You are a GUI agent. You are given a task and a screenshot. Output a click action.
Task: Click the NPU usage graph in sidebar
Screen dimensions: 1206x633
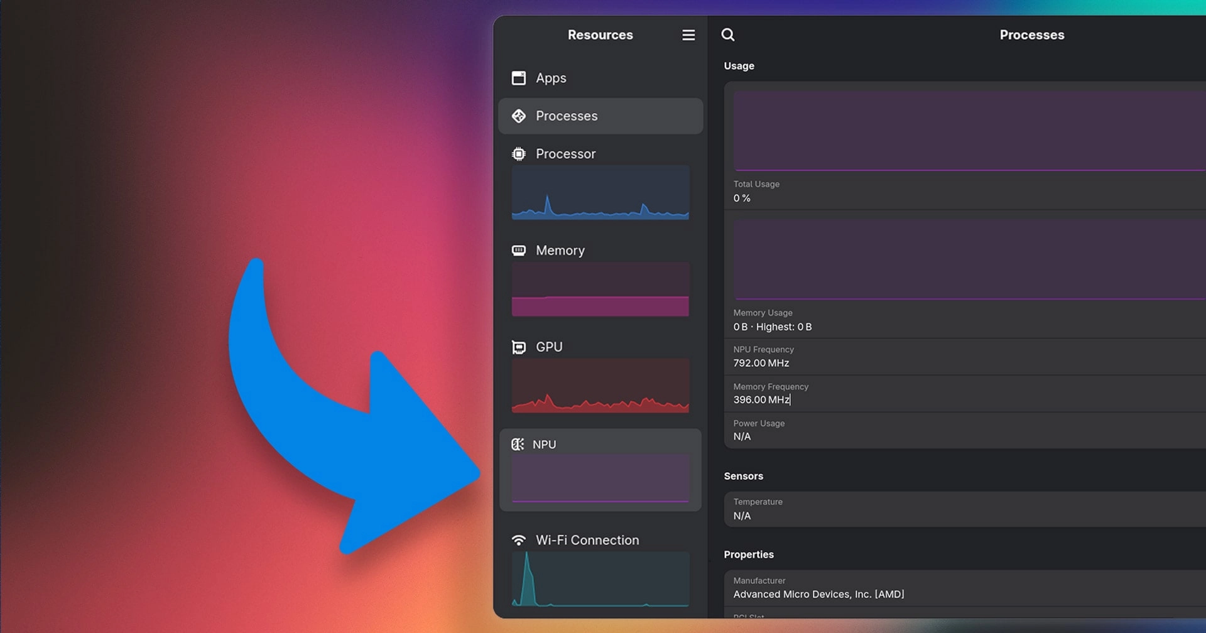(600, 479)
